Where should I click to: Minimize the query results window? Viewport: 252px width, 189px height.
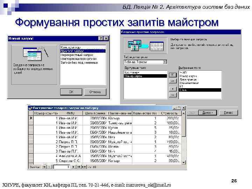(175, 108)
